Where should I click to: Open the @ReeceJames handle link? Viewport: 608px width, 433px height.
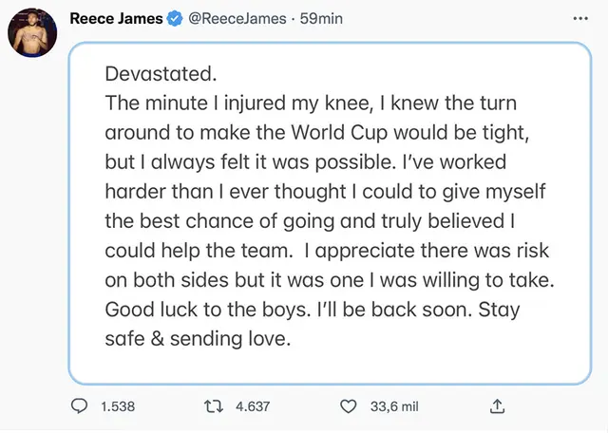(235, 18)
